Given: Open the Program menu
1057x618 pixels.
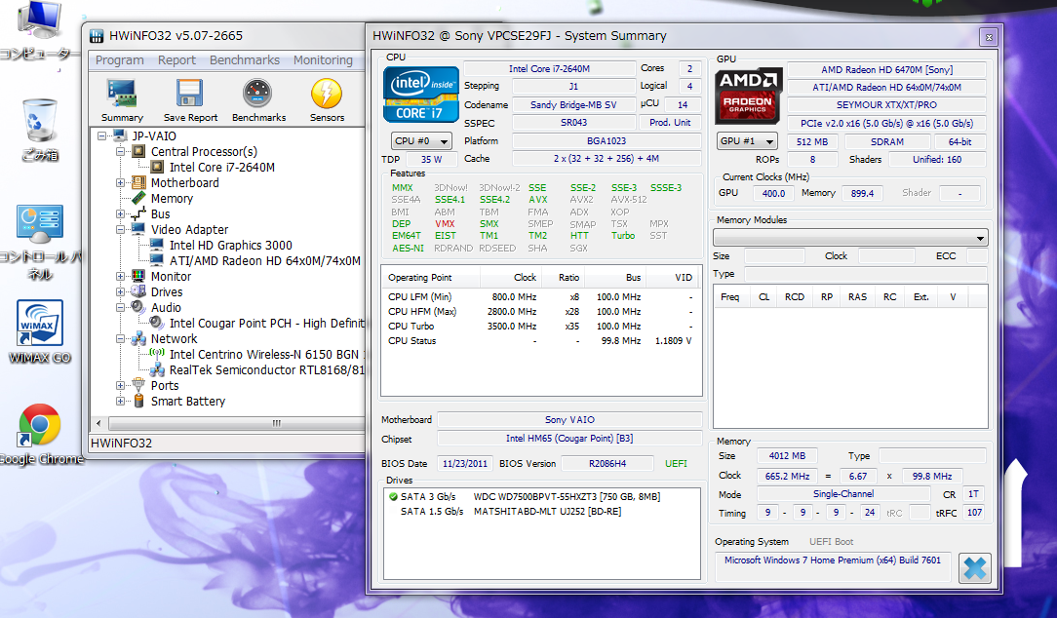Looking at the screenshot, I should tap(119, 60).
